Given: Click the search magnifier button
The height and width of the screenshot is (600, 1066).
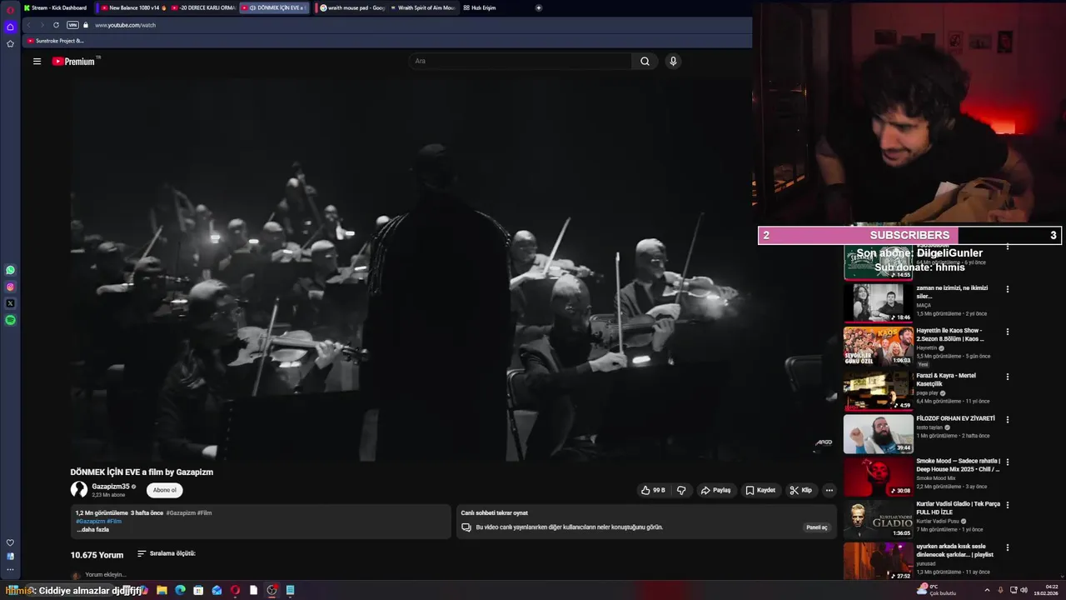Looking at the screenshot, I should [x=645, y=61].
